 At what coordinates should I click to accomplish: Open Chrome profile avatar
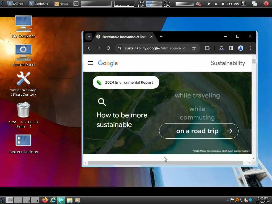(x=241, y=48)
